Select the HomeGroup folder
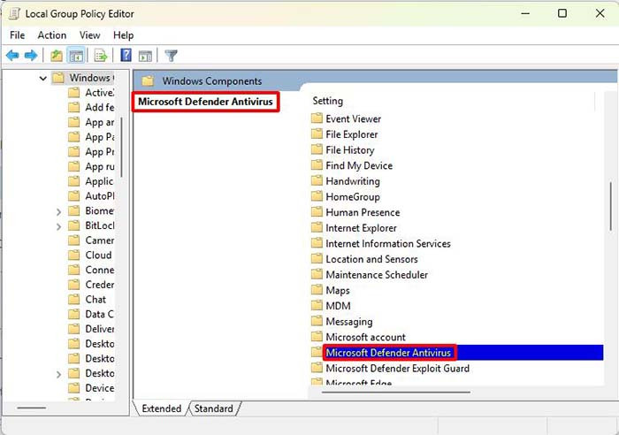Viewport: 619px width, 435px height. [x=353, y=197]
